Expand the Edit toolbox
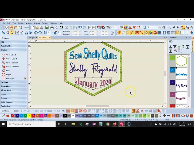The height and width of the screenshot is (145, 194). 14,42
